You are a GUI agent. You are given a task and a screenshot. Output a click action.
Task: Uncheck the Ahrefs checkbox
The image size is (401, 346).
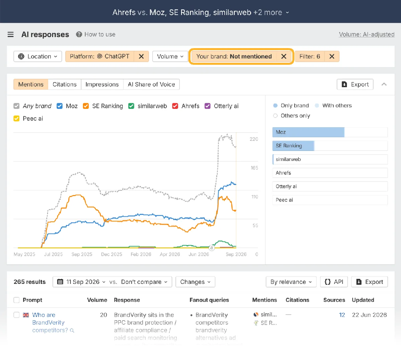[x=175, y=106]
